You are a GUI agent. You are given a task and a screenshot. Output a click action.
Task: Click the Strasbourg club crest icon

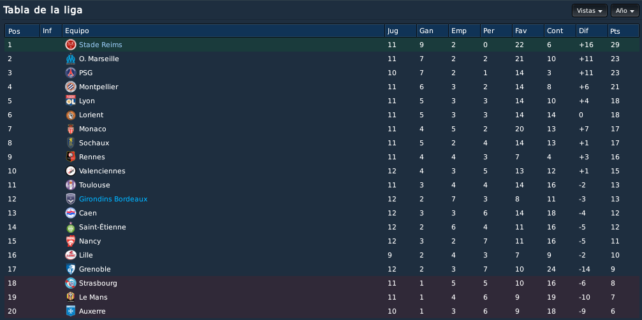click(71, 283)
